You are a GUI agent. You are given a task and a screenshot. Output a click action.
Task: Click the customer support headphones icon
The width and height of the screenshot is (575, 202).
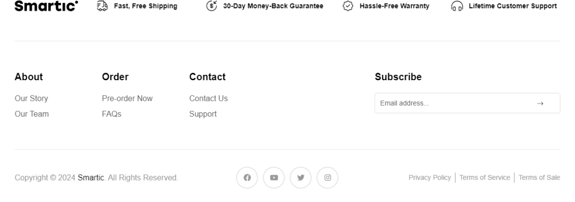(x=457, y=6)
